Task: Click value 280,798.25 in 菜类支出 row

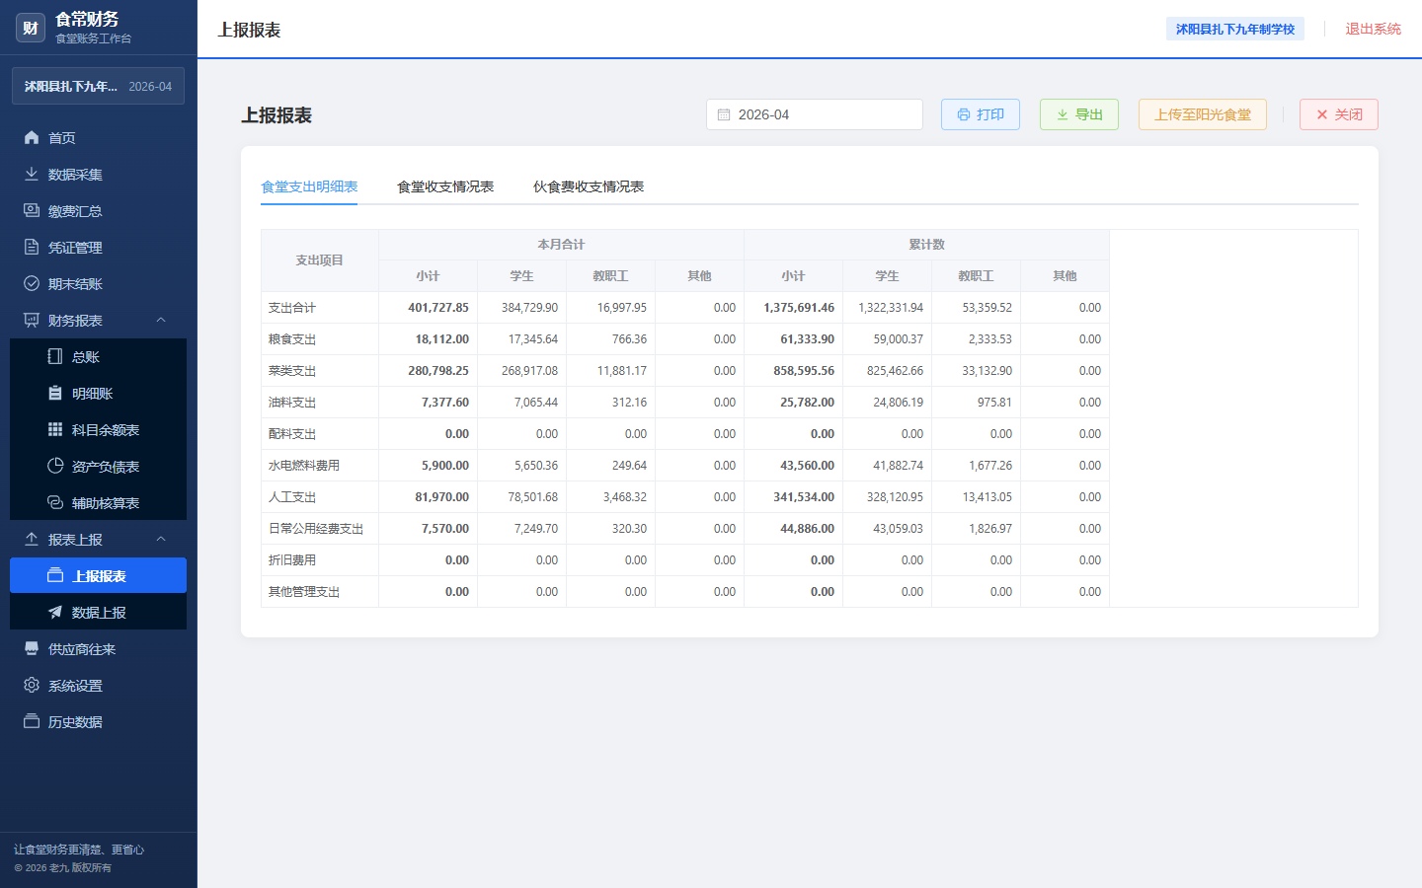Action: click(438, 371)
